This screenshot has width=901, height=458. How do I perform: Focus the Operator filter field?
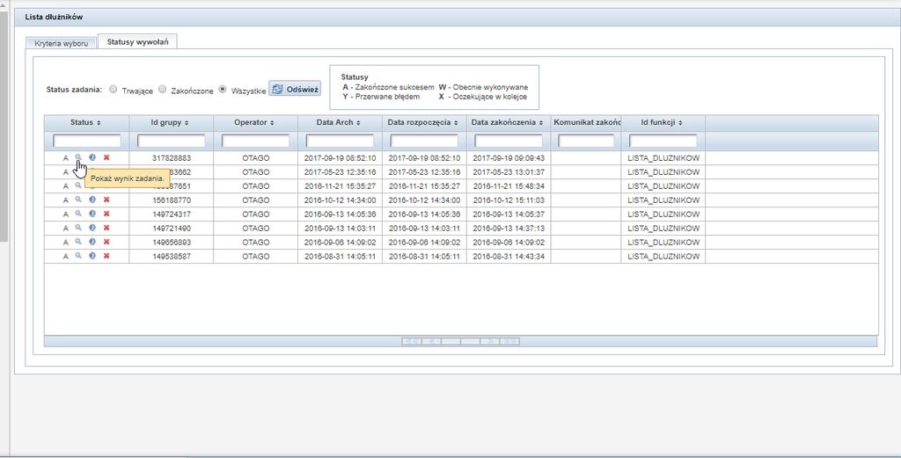click(x=256, y=141)
